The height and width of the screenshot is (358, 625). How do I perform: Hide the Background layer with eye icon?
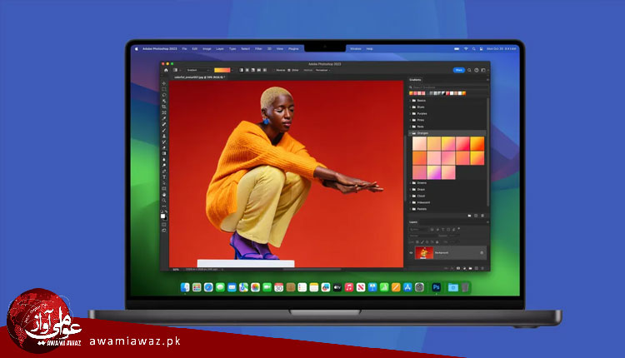point(412,252)
